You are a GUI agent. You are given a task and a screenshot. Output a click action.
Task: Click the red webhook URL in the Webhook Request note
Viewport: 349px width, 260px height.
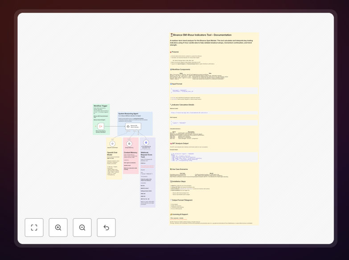[147, 167]
